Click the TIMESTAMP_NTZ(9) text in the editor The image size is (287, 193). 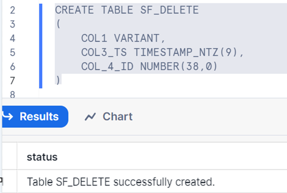coord(186,52)
